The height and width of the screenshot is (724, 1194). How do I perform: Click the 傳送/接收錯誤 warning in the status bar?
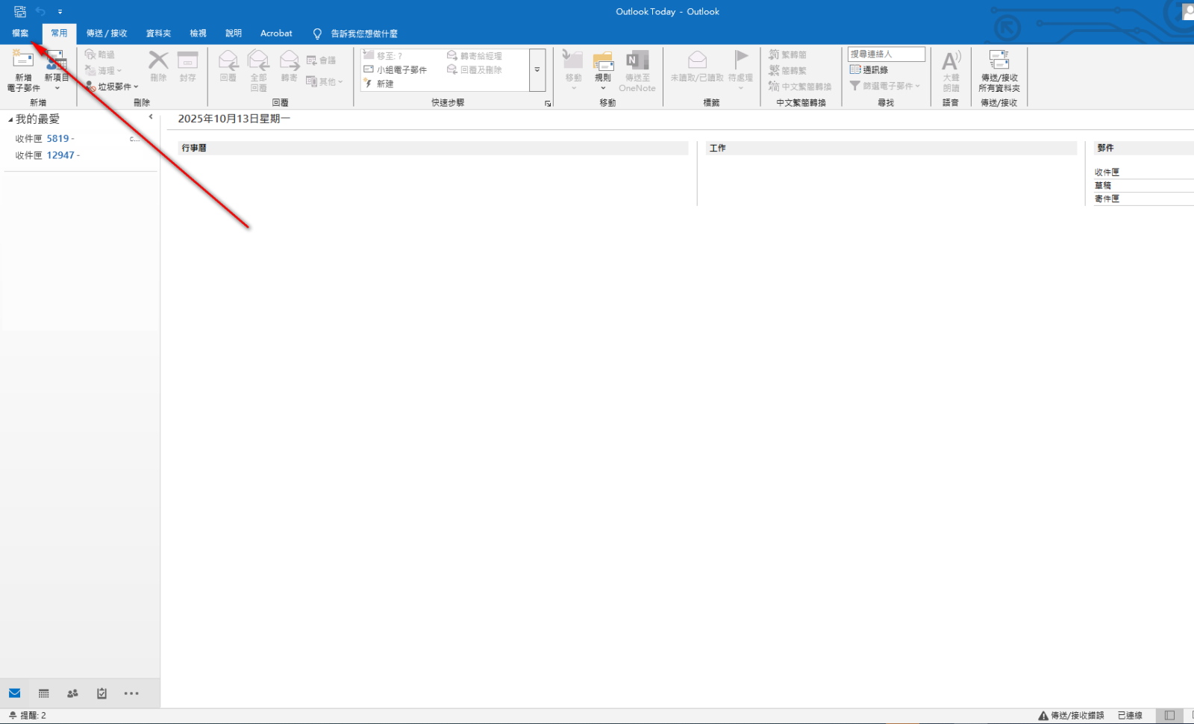click(1071, 715)
